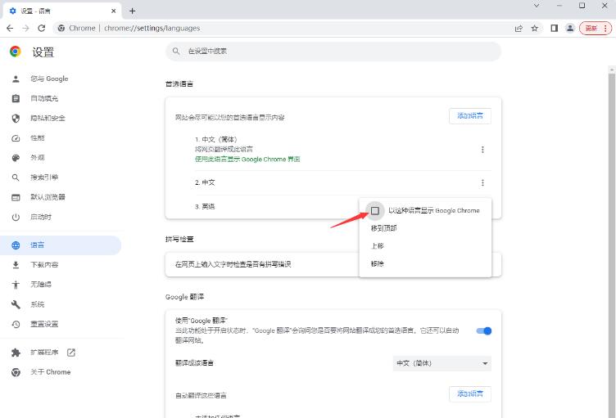The height and width of the screenshot is (418, 616).
Task: Bookmark this page with the star icon
Action: 535,29
